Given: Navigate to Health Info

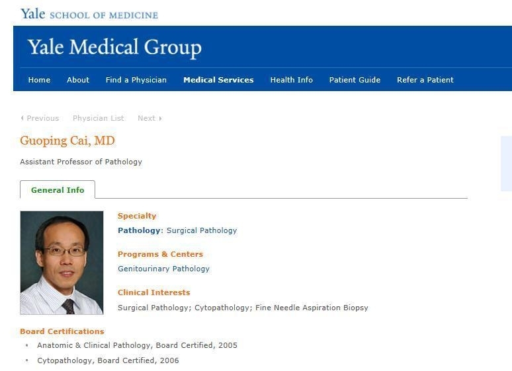Looking at the screenshot, I should pyautogui.click(x=291, y=80).
